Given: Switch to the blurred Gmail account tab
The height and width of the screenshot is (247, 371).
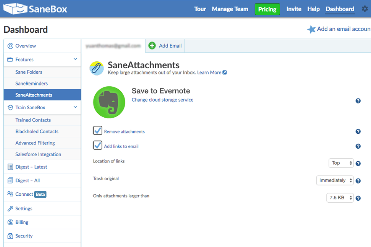Looking at the screenshot, I should tap(113, 46).
